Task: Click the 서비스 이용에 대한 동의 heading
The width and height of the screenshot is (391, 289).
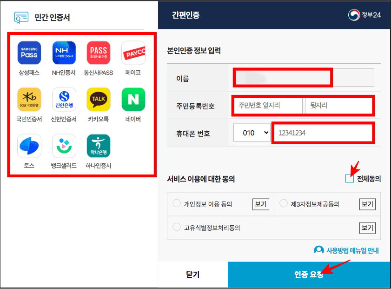Action: (x=201, y=179)
